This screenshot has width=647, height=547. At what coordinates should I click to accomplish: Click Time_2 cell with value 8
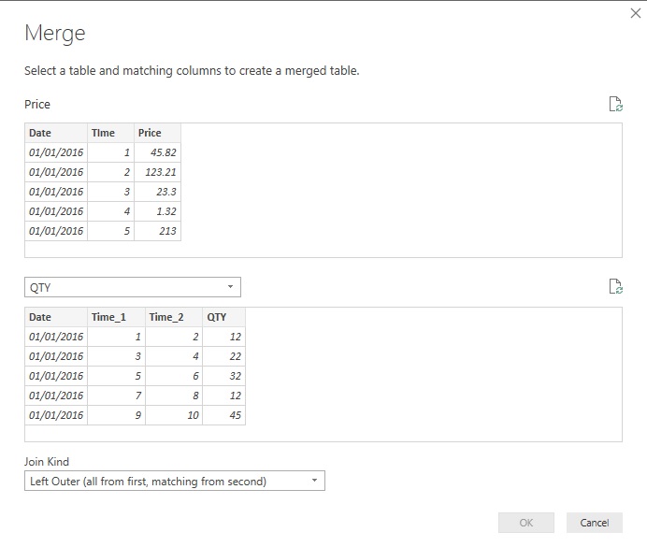pyautogui.click(x=174, y=396)
